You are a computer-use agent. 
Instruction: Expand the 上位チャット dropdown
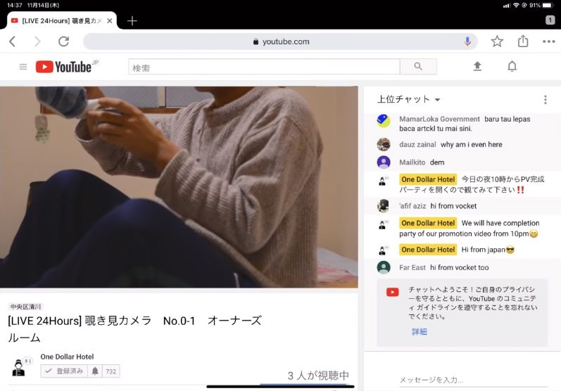coord(408,99)
